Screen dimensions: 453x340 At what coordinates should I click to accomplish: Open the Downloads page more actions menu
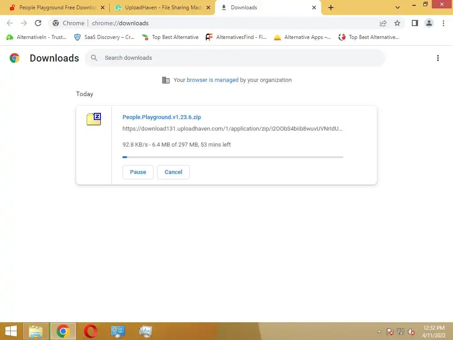point(438,58)
